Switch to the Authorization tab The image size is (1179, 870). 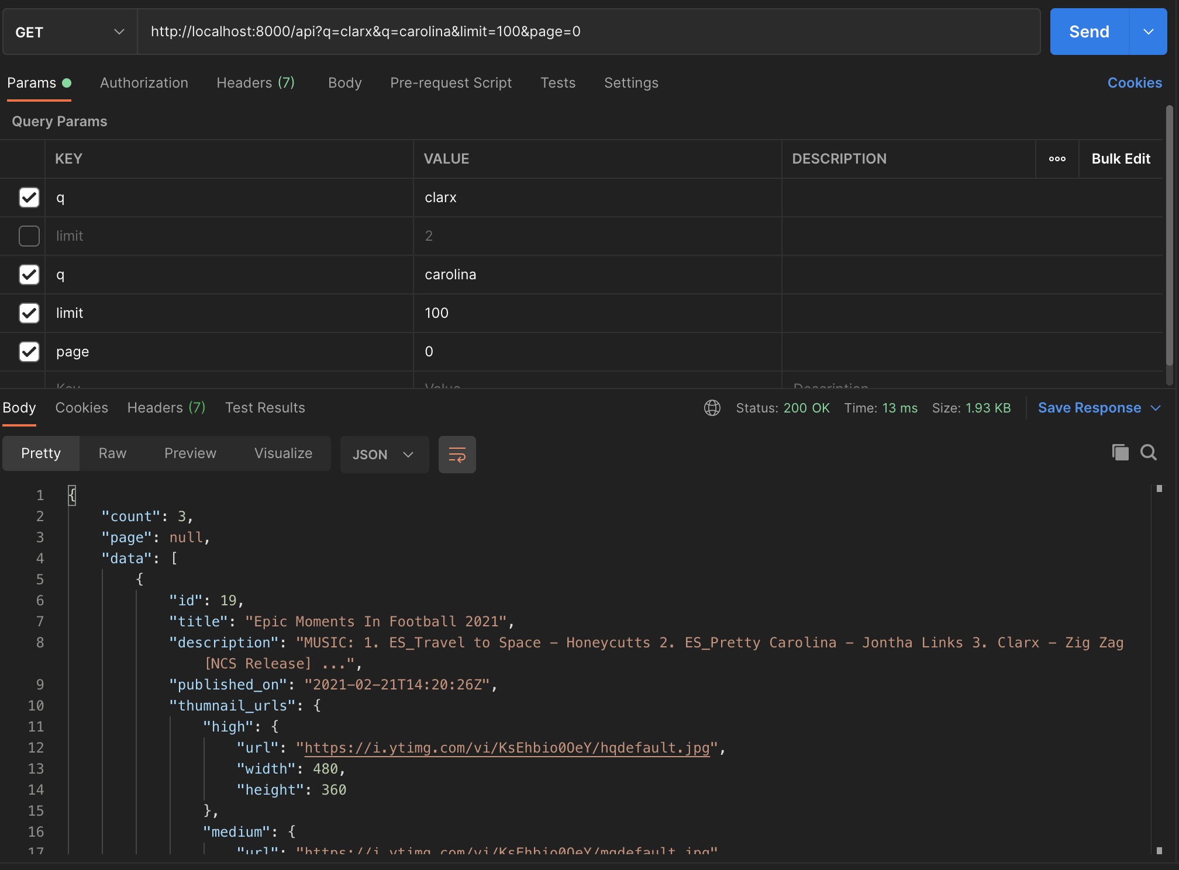(x=144, y=83)
